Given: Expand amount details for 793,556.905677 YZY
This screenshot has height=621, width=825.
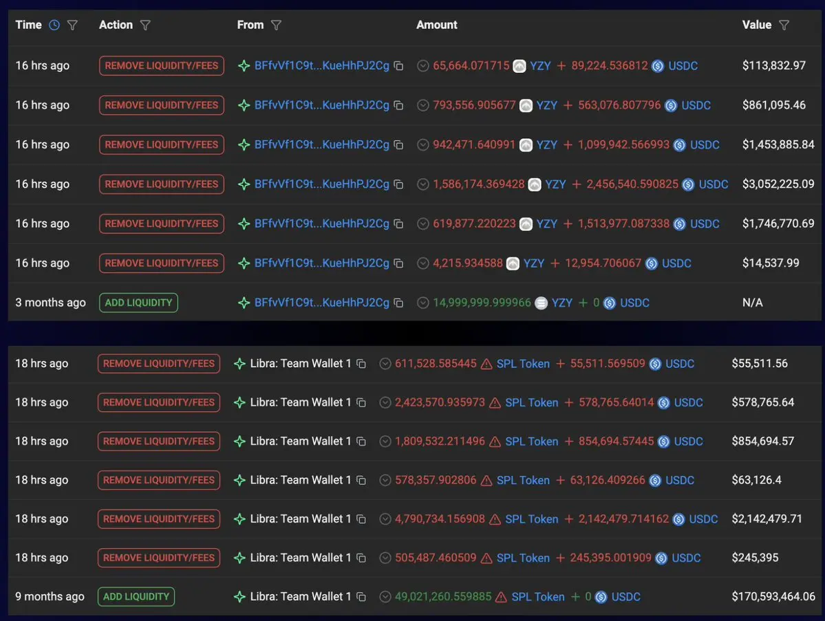Looking at the screenshot, I should tap(423, 105).
